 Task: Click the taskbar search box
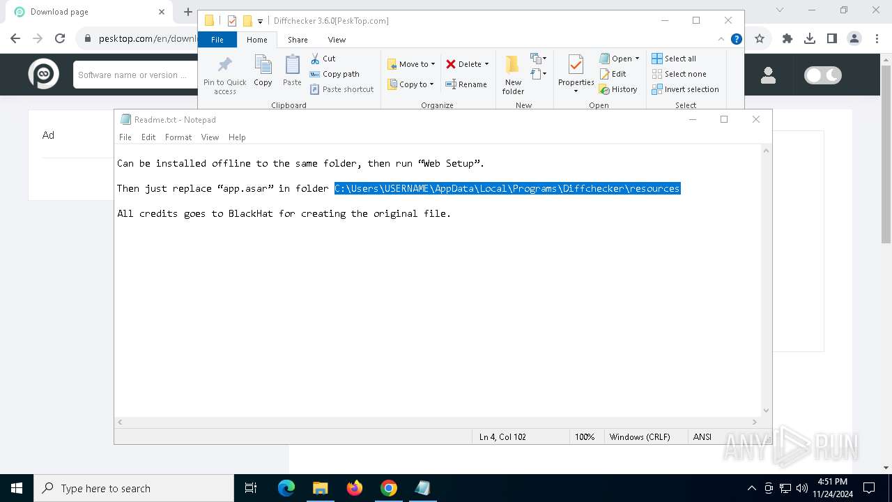[134, 488]
